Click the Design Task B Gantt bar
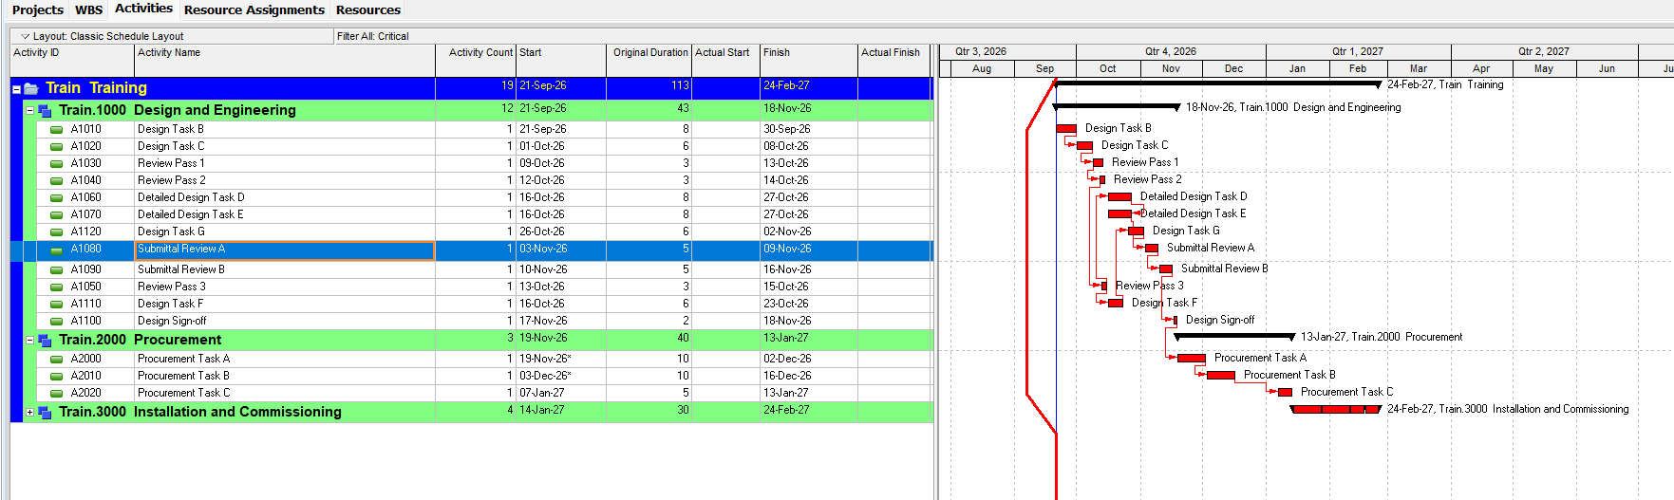 1066,128
